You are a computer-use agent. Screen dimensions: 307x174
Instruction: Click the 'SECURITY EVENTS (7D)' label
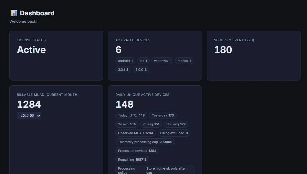(x=234, y=40)
